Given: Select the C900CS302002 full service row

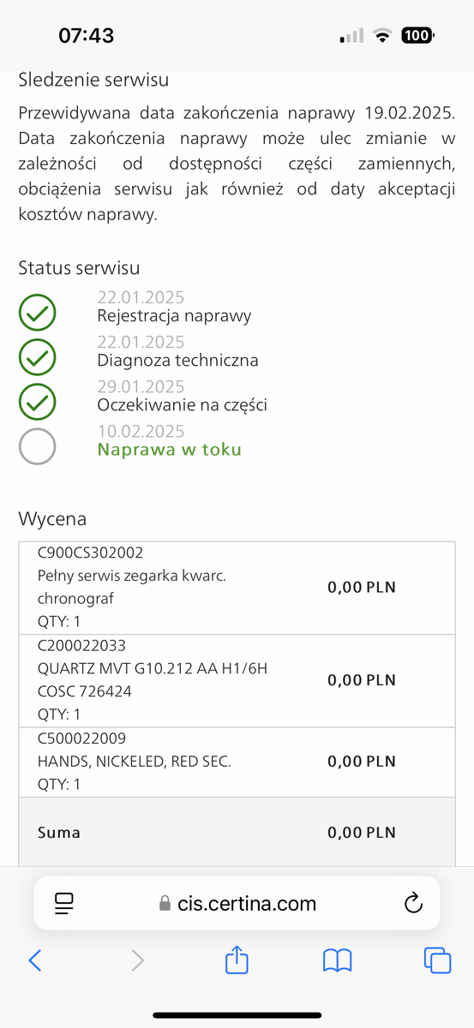Looking at the screenshot, I should 237,588.
